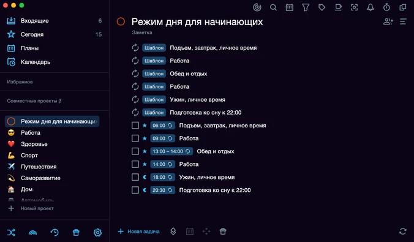This screenshot has width=414, height=242.
Task: Click the 06:00 time badge
Action: [162, 125]
